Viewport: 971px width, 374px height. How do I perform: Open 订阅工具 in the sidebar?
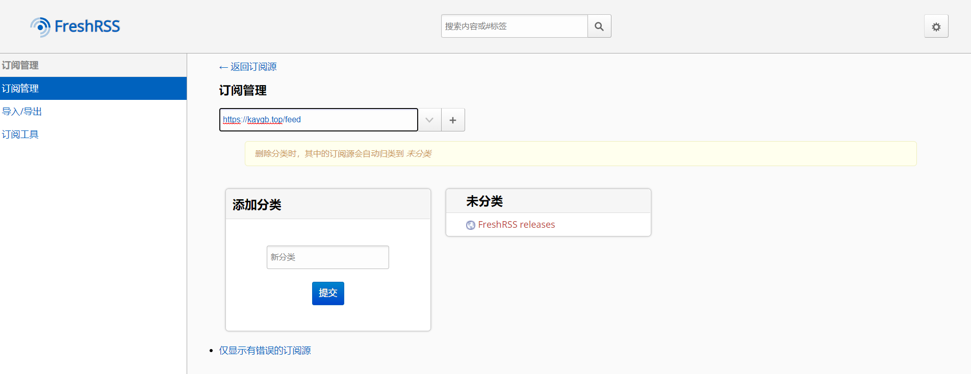[x=20, y=135]
